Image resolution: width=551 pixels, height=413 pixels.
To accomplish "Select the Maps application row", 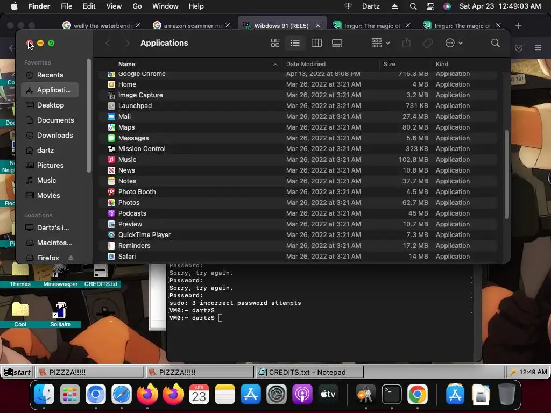I will pyautogui.click(x=298, y=127).
